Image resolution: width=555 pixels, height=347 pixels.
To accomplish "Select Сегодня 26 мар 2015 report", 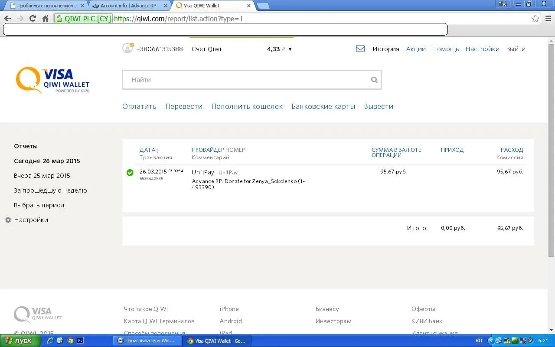I will (x=47, y=161).
